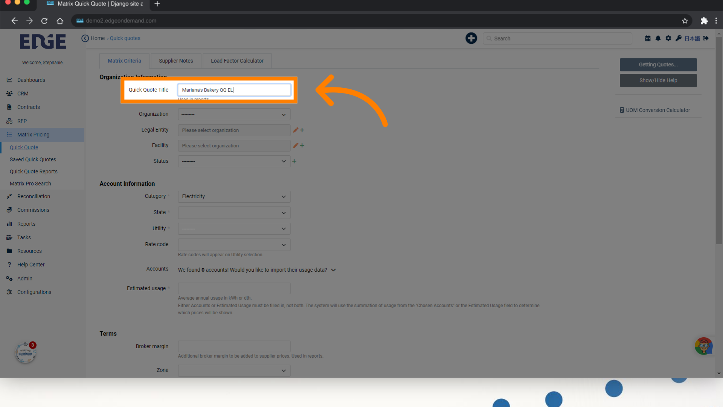Click the Show/Hide Help button
The image size is (723, 407).
[658, 80]
